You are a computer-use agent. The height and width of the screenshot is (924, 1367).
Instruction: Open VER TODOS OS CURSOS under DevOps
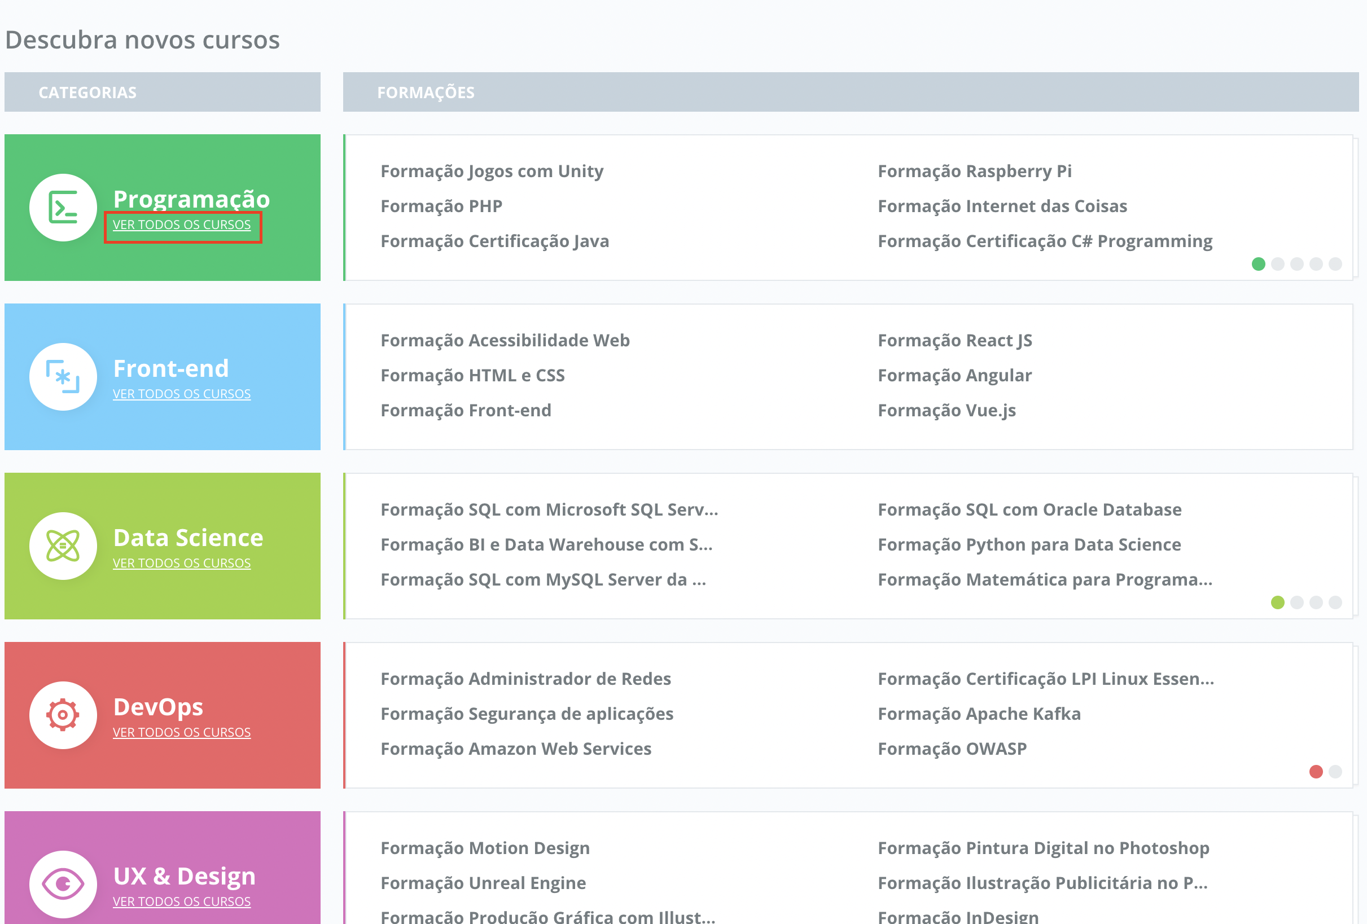182,733
